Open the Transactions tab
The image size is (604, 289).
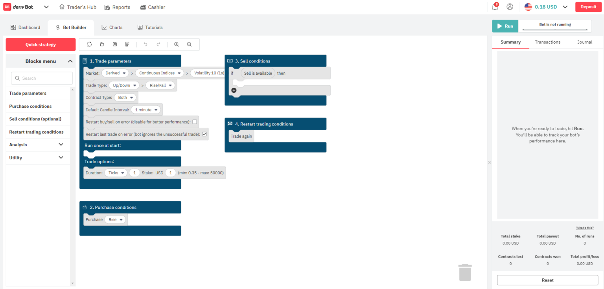tap(547, 42)
